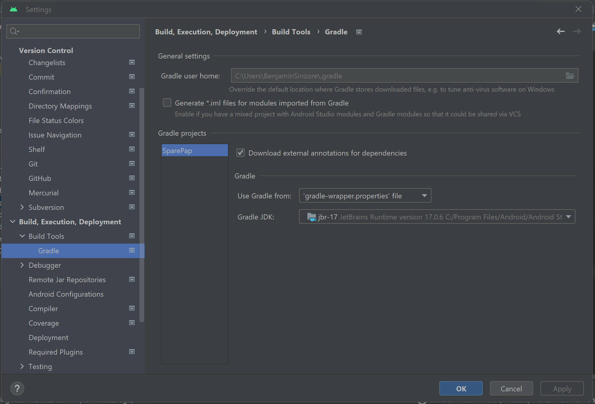Click the Cancel button
Image resolution: width=595 pixels, height=404 pixels.
511,389
